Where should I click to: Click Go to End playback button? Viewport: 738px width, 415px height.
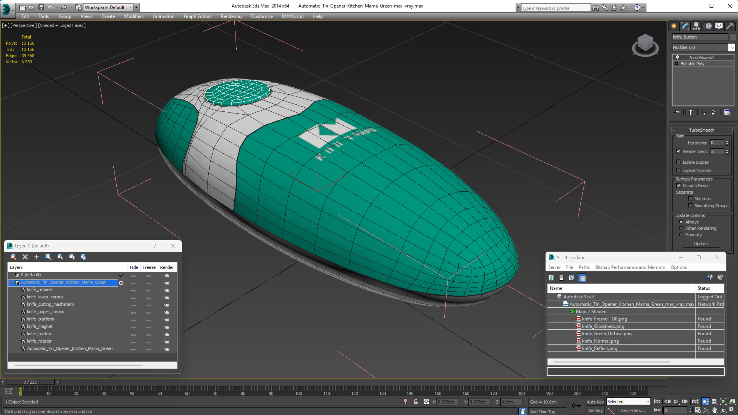(x=695, y=402)
